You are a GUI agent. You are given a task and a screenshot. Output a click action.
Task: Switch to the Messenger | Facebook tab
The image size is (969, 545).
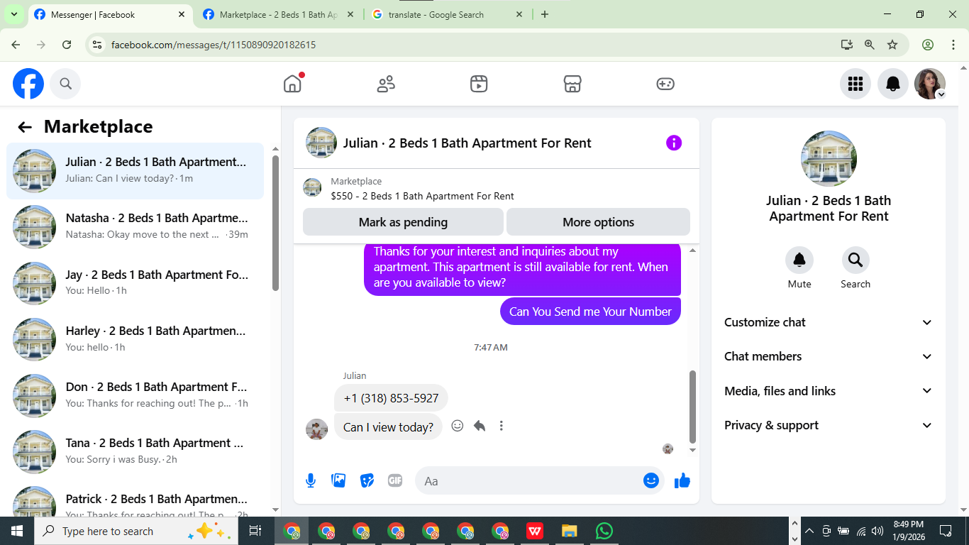coord(110,14)
